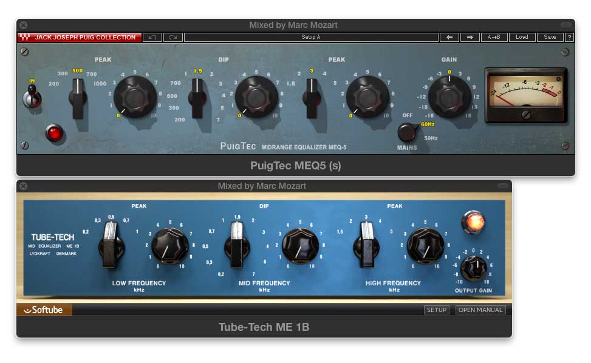The height and width of the screenshot is (363, 591).
Task: Click the highlighted 500 frequency value
Action: [x=77, y=70]
